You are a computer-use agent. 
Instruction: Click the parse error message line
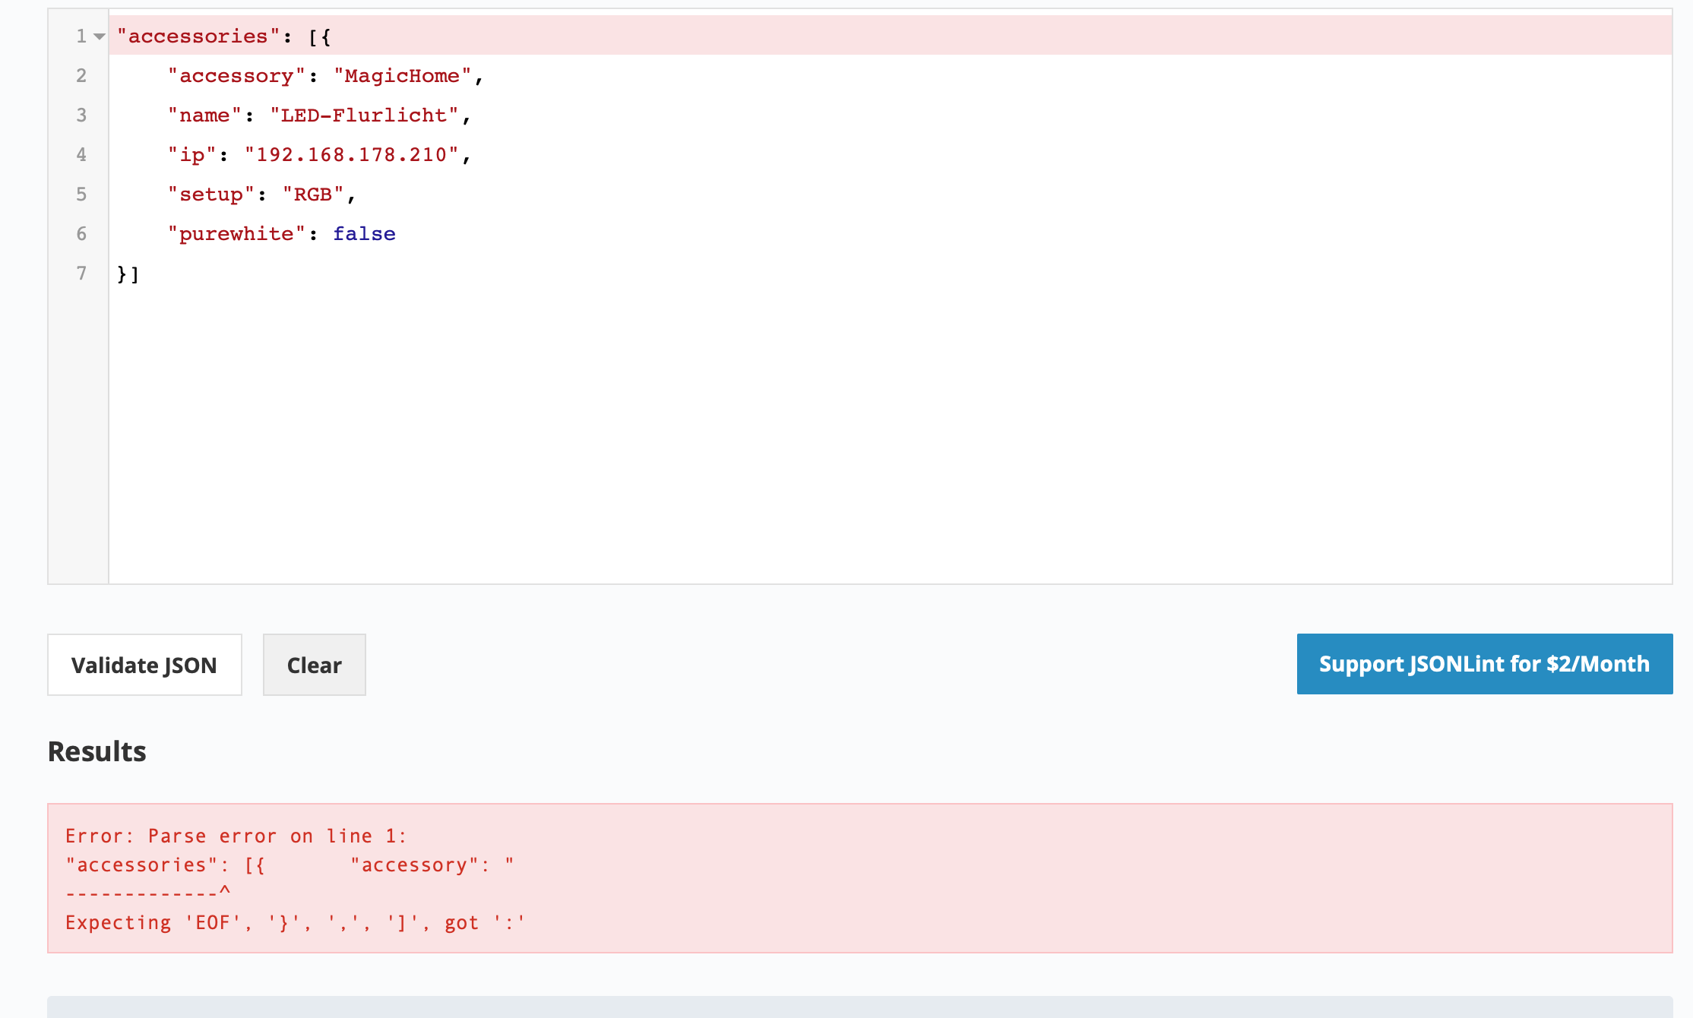(236, 836)
